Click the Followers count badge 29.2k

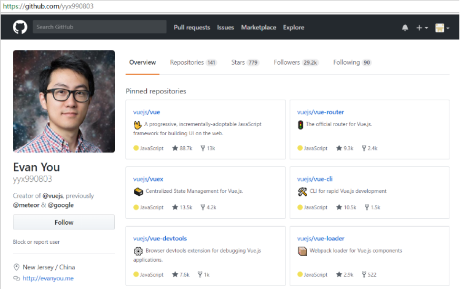[x=310, y=62]
